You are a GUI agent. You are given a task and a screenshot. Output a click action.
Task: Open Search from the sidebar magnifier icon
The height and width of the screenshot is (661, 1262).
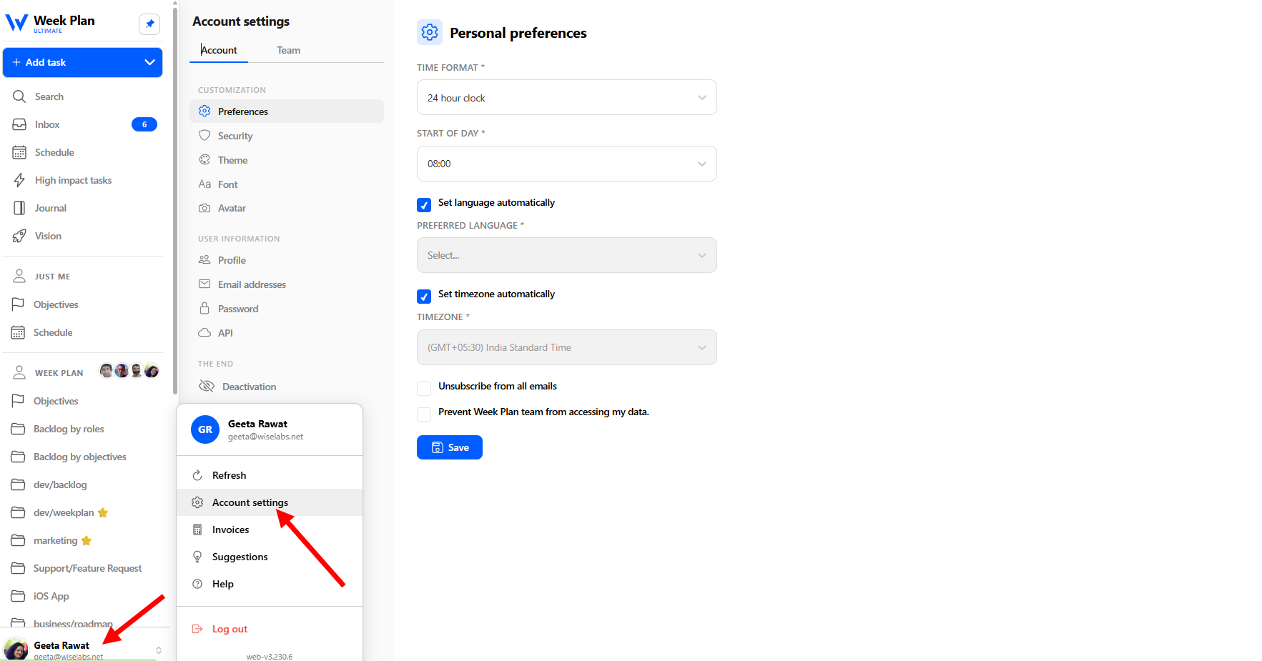[x=19, y=96]
